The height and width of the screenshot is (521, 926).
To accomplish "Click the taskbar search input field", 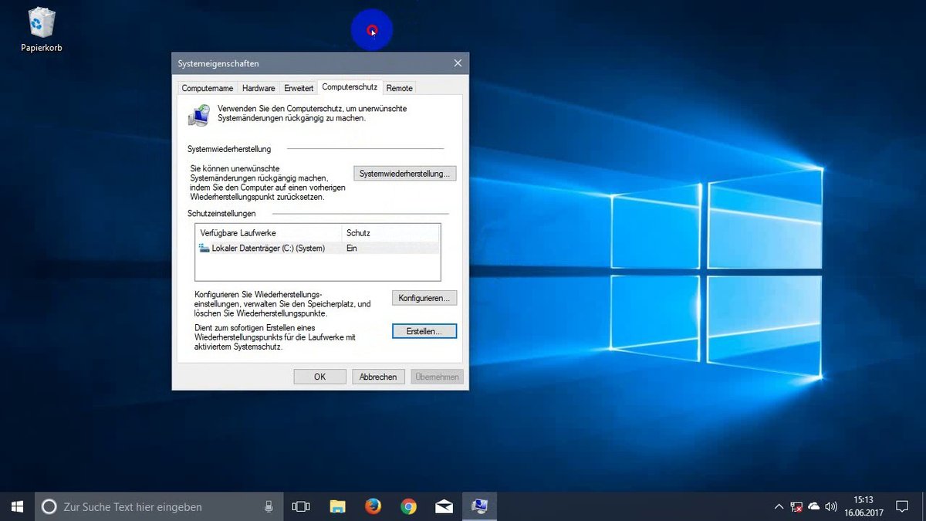I will pyautogui.click(x=139, y=506).
